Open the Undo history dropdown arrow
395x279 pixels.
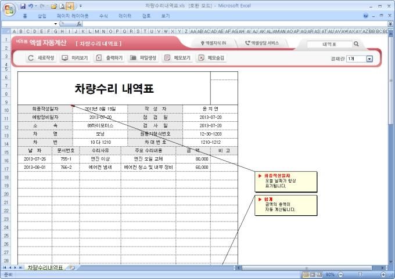pyautogui.click(x=36, y=6)
